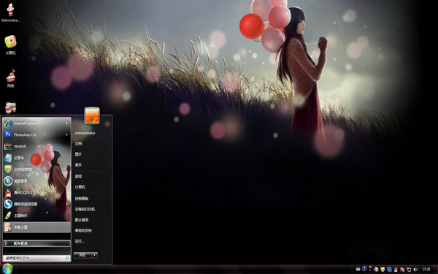Open the shutdown options arrow
This screenshot has width=438, height=274.
[x=95, y=255]
